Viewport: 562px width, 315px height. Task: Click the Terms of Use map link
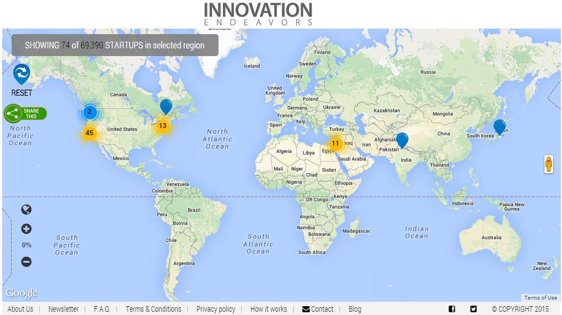click(x=541, y=298)
